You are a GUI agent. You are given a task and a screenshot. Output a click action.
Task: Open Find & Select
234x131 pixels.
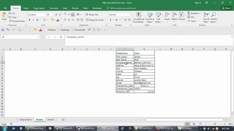tap(214, 17)
